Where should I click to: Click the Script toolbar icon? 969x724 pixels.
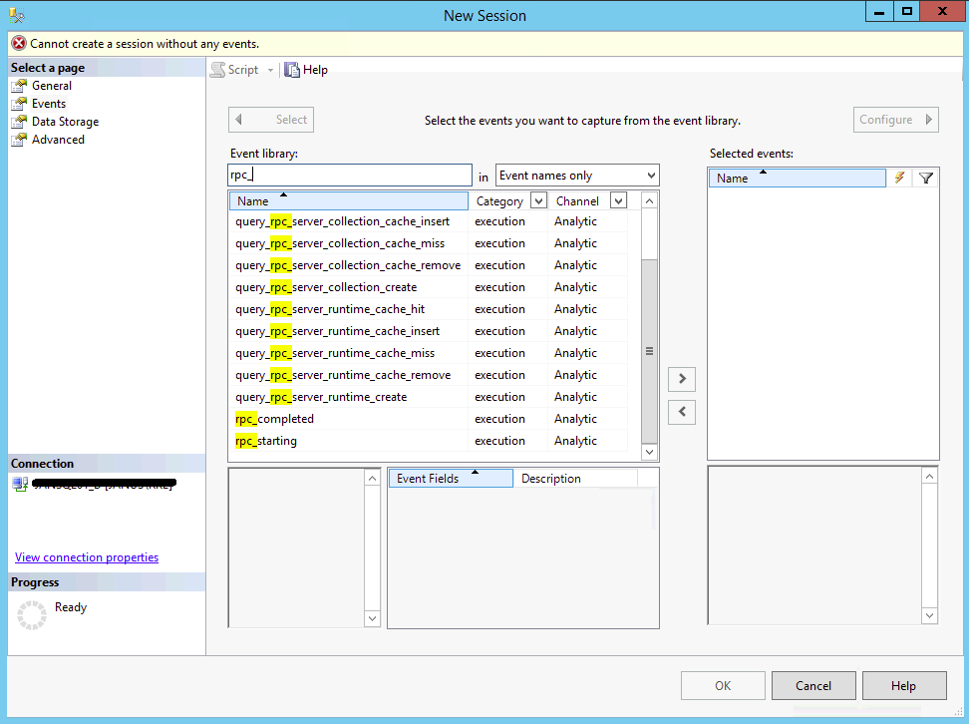pyautogui.click(x=217, y=70)
